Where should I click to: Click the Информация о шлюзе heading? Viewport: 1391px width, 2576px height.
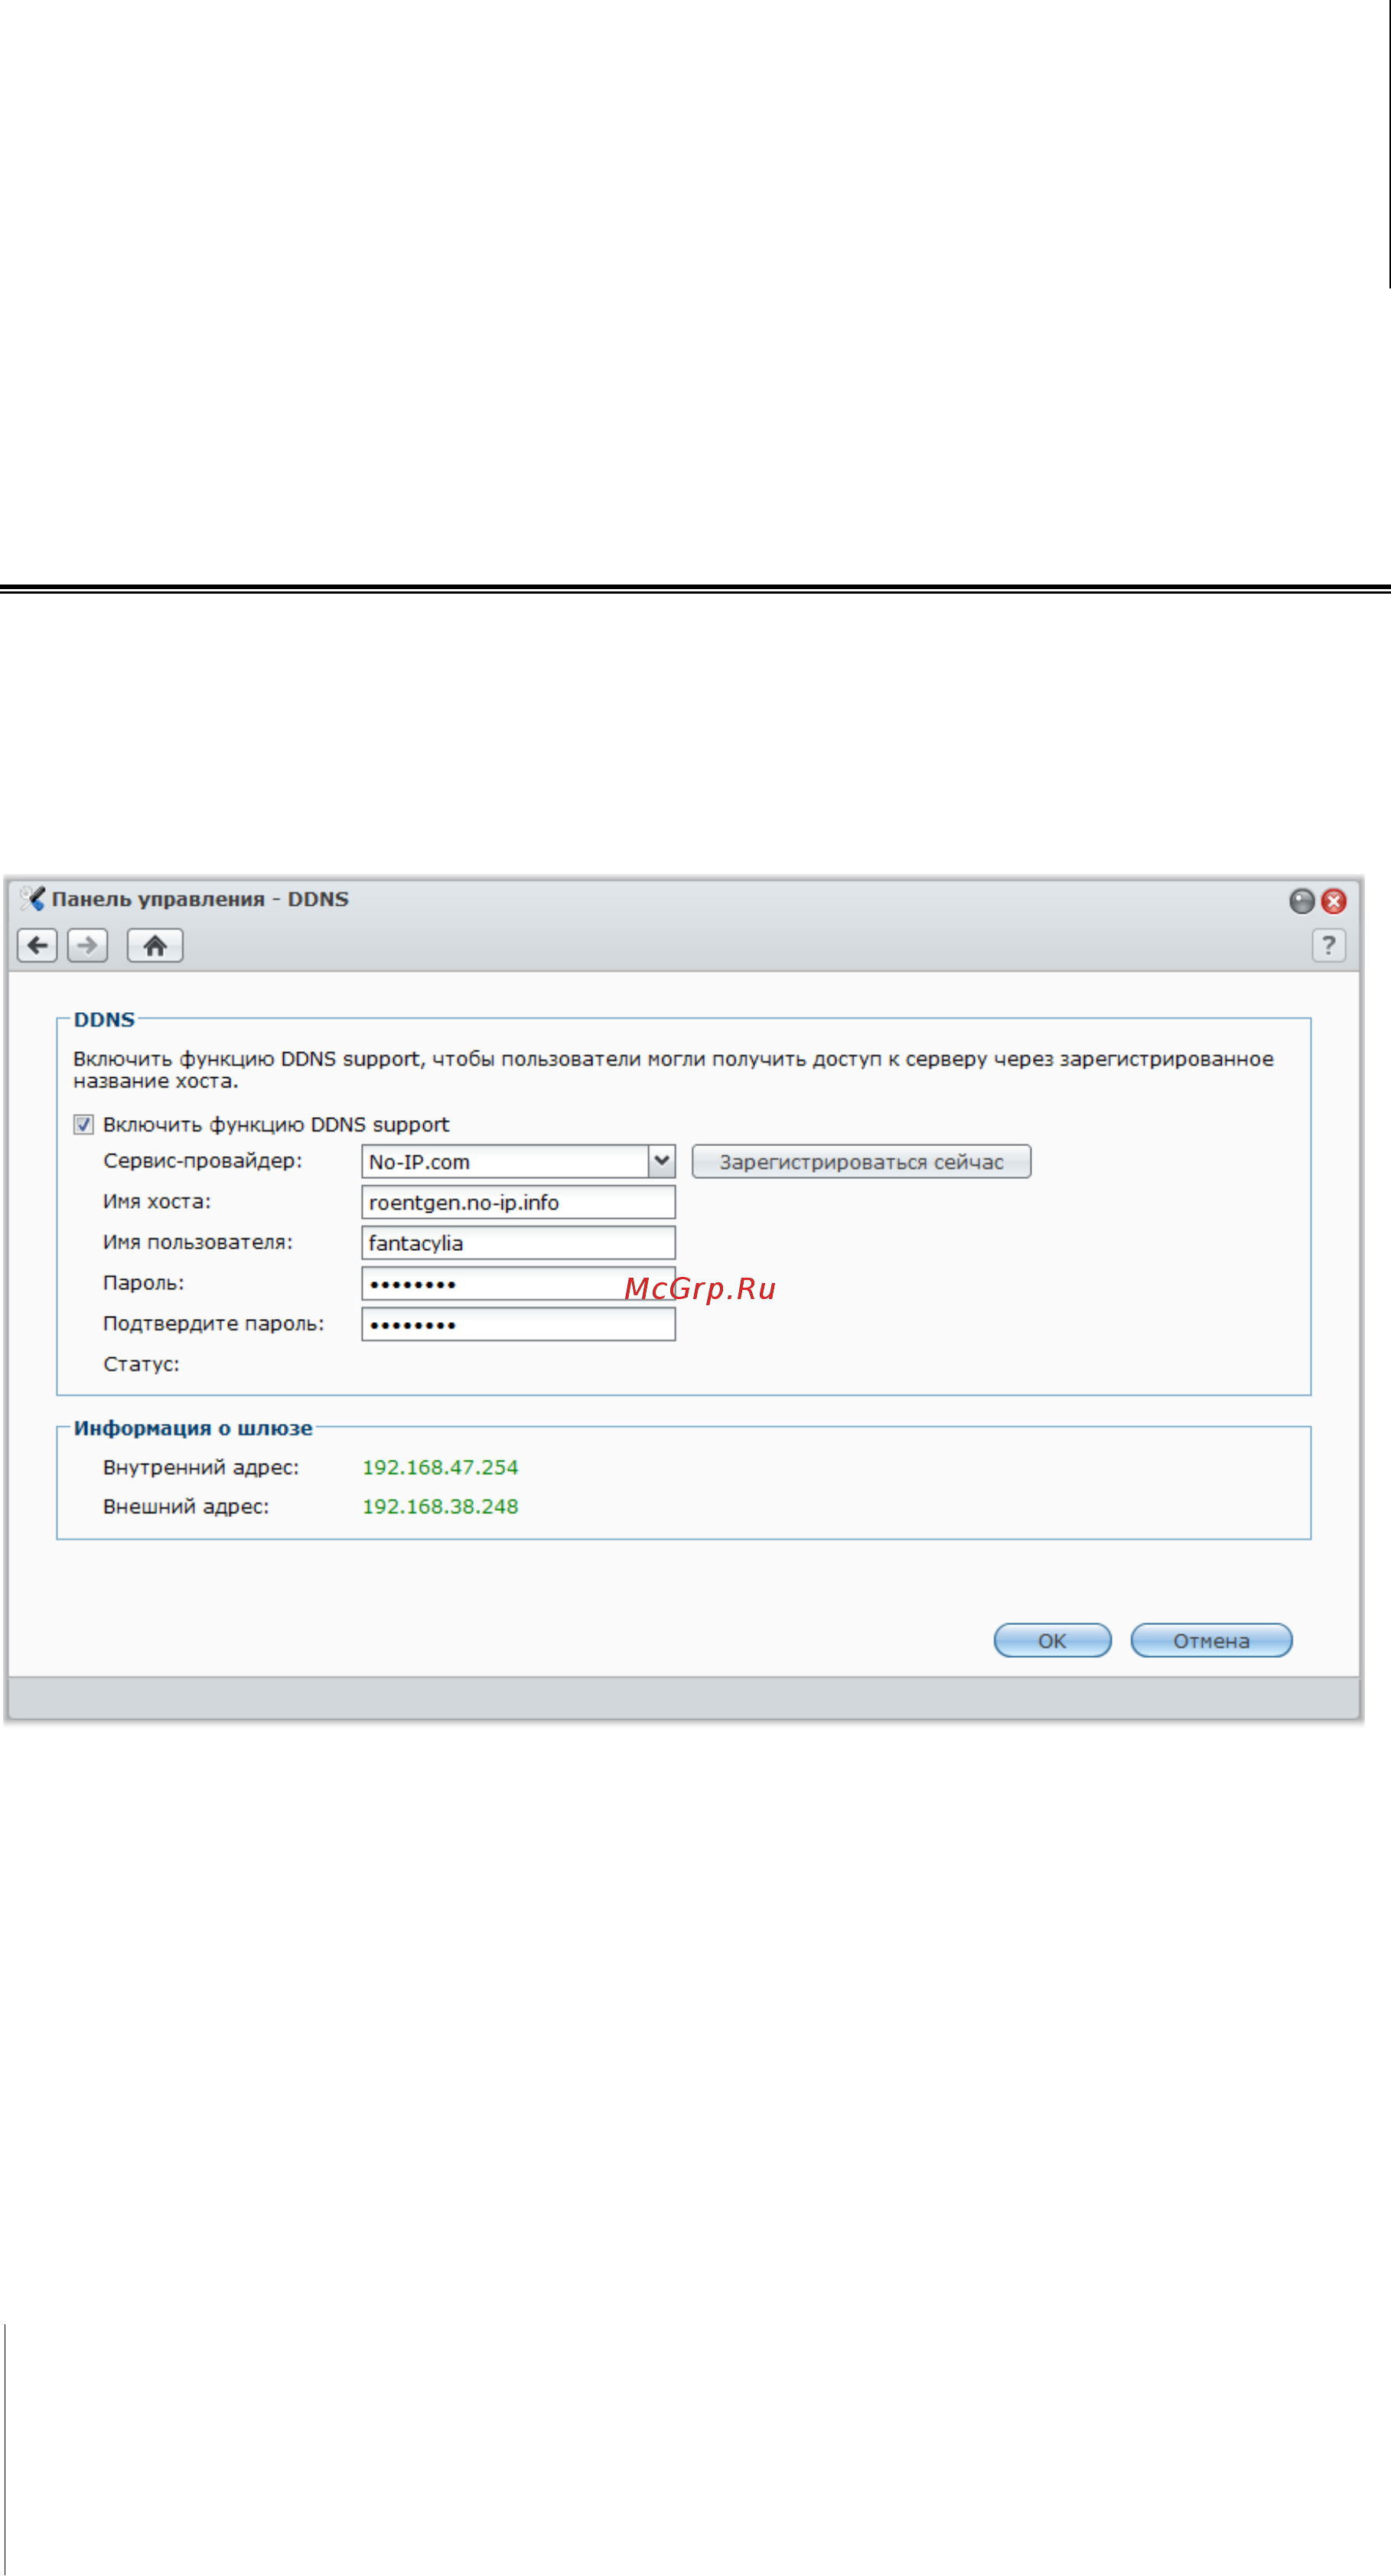pyautogui.click(x=193, y=1428)
